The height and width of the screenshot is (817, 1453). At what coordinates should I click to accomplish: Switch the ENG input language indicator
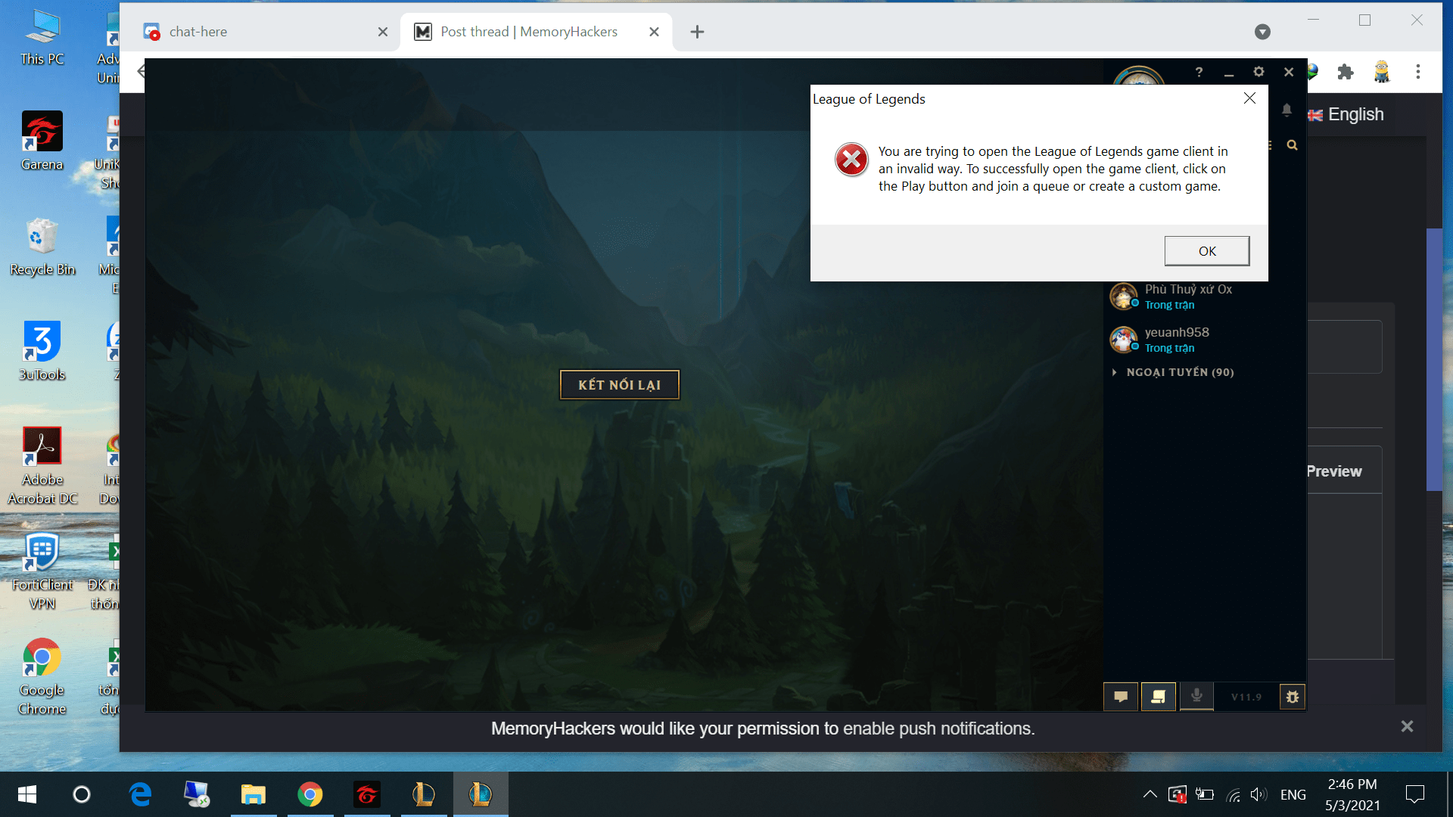coord(1293,794)
